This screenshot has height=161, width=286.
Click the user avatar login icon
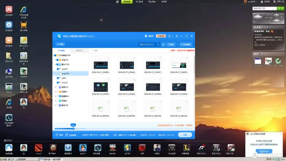click(146, 36)
